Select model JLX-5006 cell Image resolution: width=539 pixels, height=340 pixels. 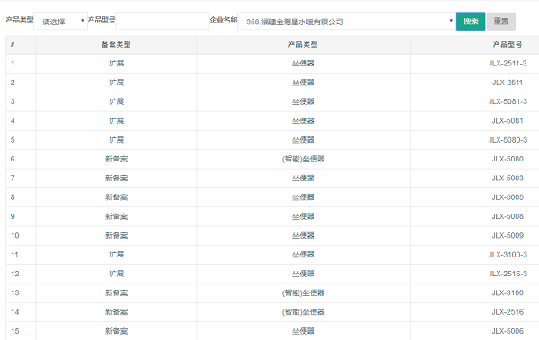point(508,331)
